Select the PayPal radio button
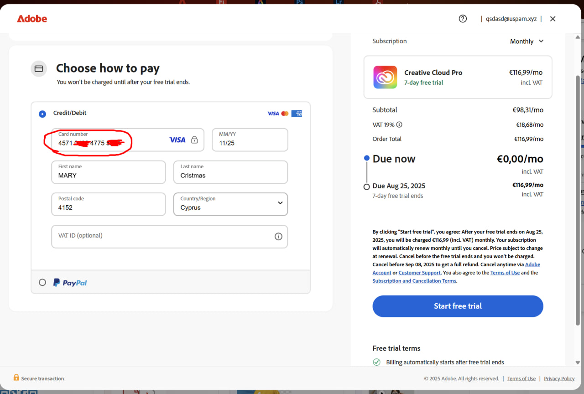 [x=42, y=282]
